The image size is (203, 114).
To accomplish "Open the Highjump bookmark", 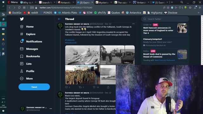I will point(155,13).
